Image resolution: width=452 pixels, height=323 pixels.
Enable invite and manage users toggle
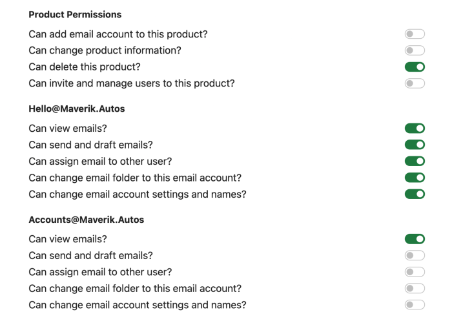click(415, 83)
